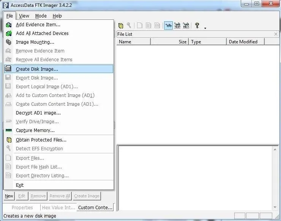Open the View menu
Image resolution: width=281 pixels, height=221 pixels.
click(24, 16)
